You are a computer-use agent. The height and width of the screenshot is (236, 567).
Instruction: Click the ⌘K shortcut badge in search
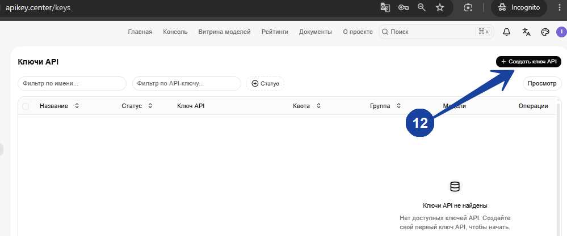coord(484,32)
